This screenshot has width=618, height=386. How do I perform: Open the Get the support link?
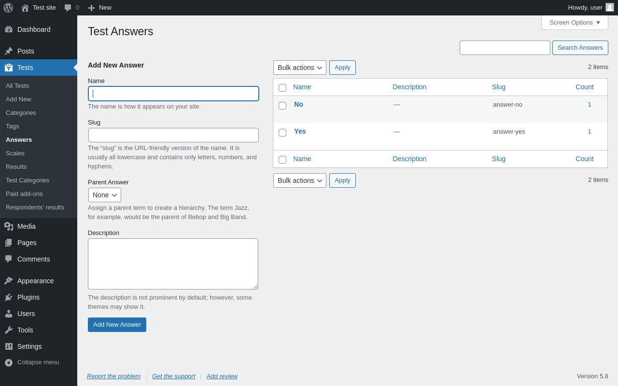(174, 376)
